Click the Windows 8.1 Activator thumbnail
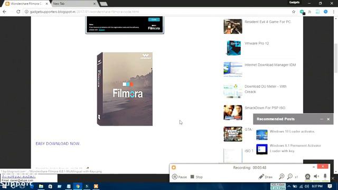This screenshot has width=338, height=190. (x=262, y=149)
